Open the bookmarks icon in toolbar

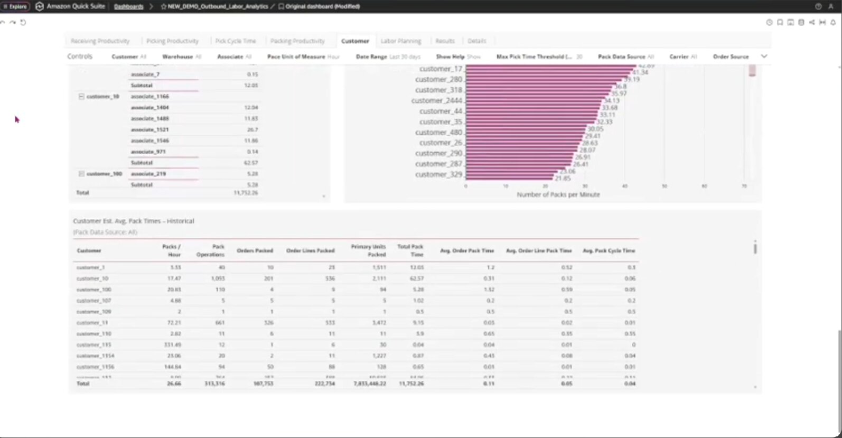tap(780, 23)
